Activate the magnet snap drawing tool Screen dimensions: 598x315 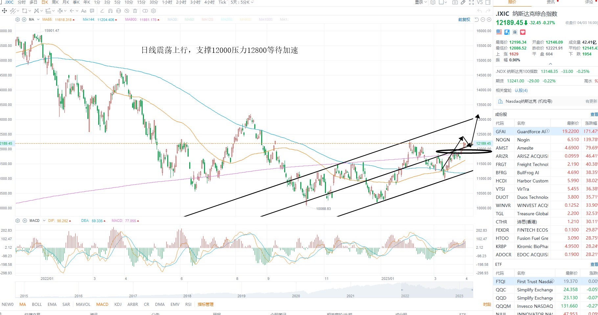coord(110,11)
